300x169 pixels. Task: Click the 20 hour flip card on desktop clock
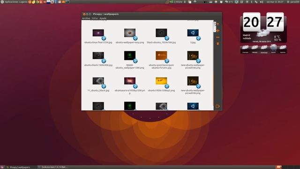click(x=252, y=22)
